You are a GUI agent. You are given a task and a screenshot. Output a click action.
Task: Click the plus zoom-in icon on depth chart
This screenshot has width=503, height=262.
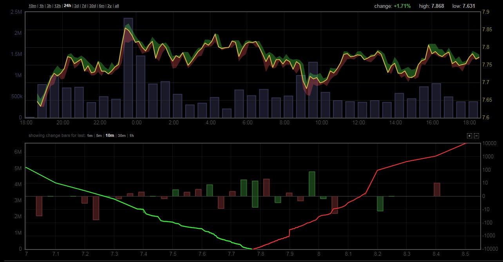[469, 136]
